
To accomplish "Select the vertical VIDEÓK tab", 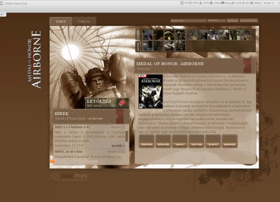I will pos(138,35).
